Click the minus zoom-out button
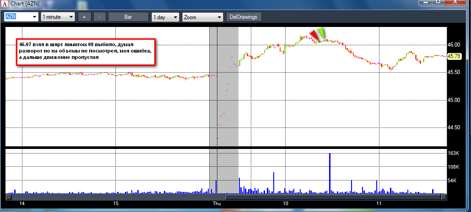 click(99, 17)
